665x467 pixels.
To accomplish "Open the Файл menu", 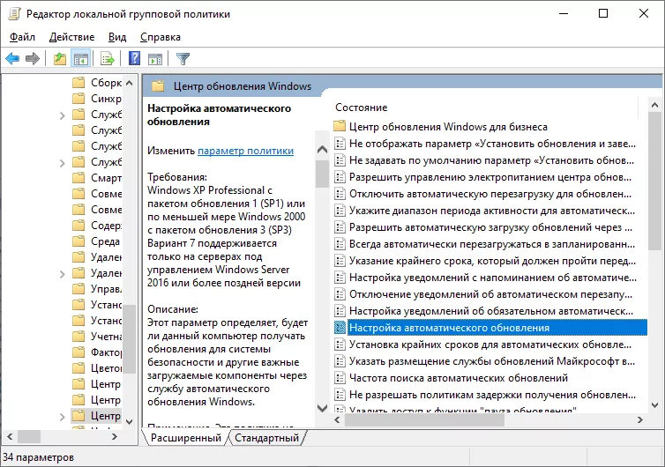I will tap(23, 37).
